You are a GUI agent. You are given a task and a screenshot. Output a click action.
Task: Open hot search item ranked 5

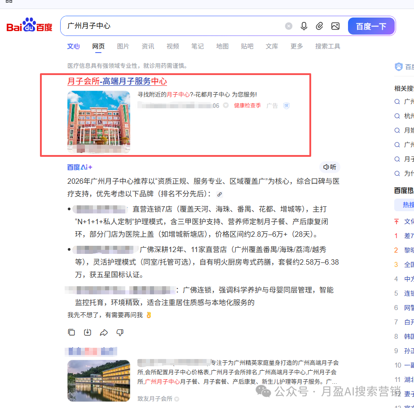(409, 293)
